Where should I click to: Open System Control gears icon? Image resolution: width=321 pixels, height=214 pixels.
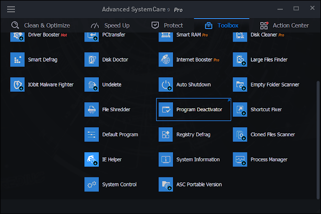point(91,184)
